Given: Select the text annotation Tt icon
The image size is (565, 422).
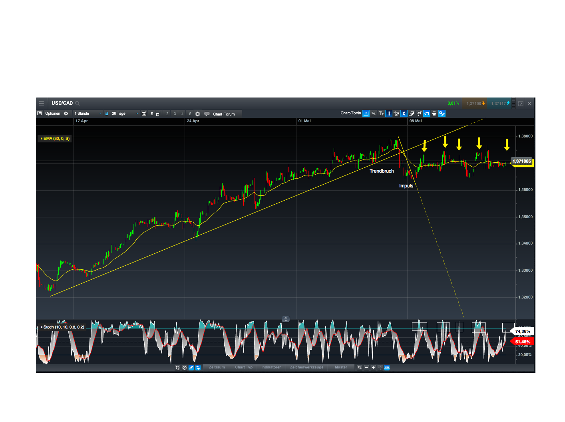Looking at the screenshot, I should 381,113.
